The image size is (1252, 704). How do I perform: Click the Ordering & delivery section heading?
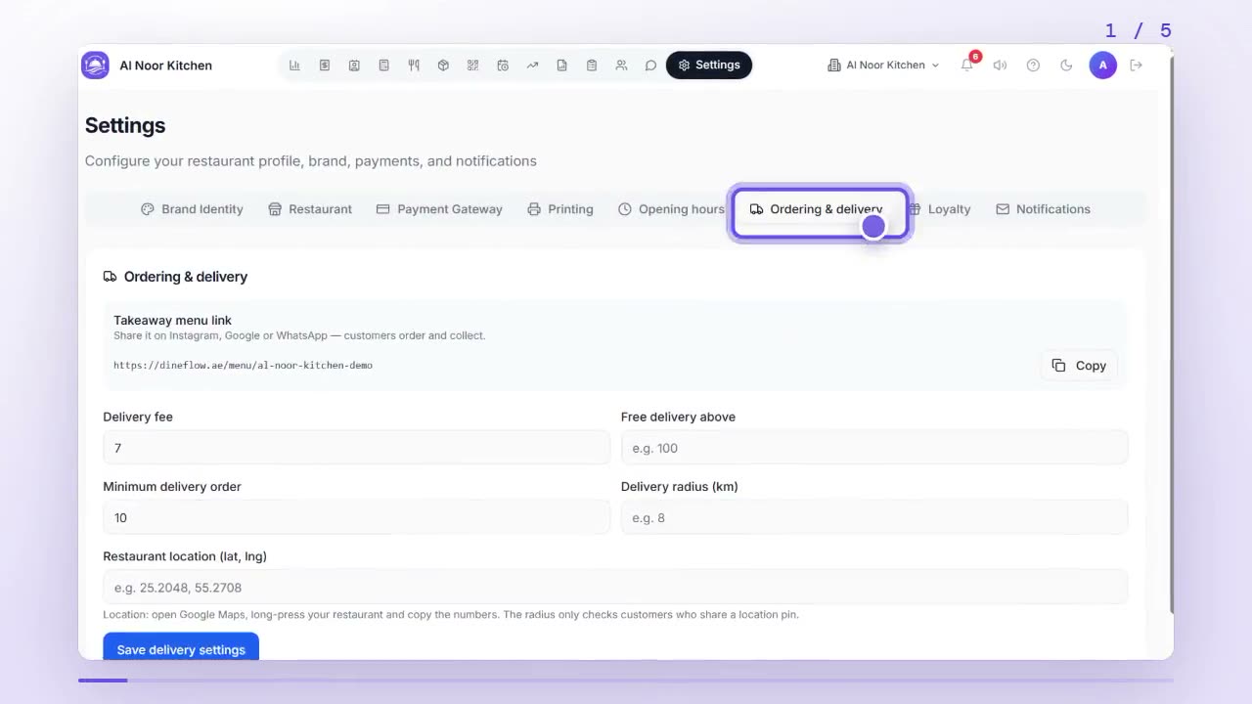186,277
